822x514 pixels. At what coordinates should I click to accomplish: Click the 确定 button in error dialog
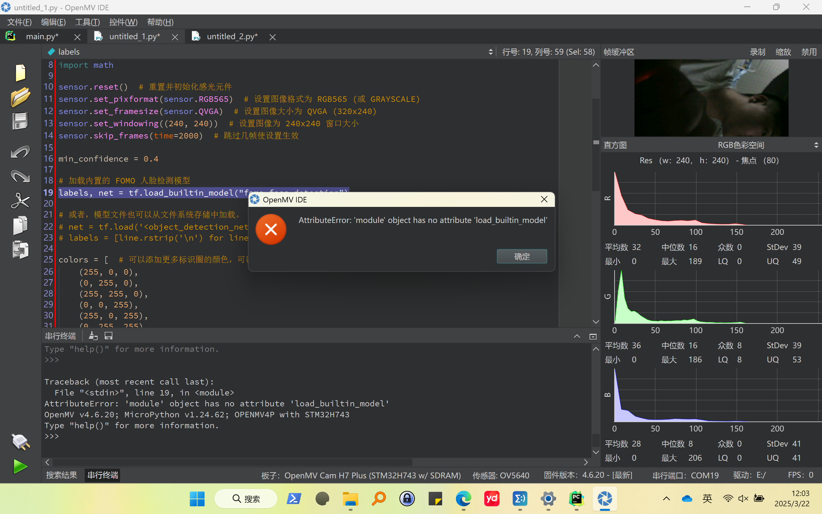point(522,256)
